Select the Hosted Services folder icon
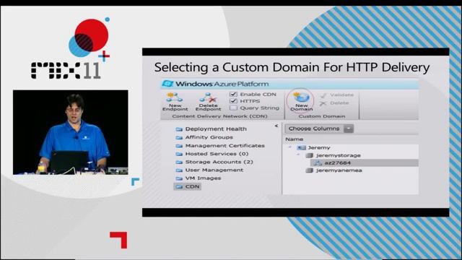 [x=179, y=154]
